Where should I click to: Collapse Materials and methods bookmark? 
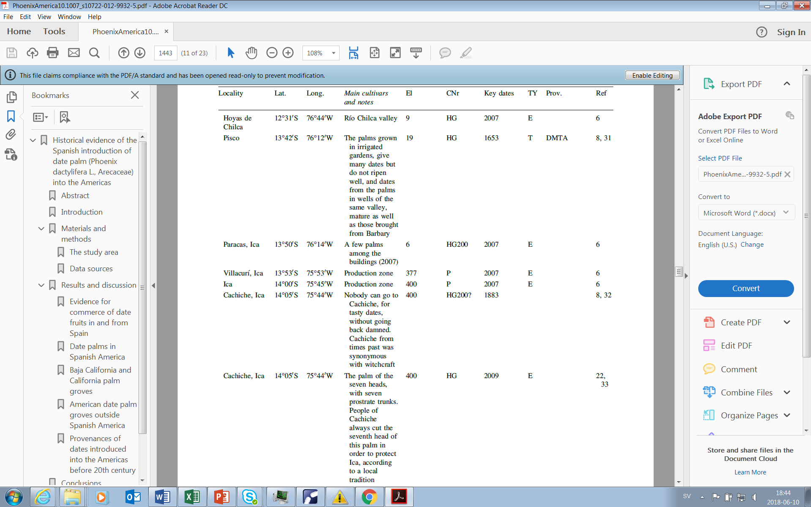[41, 229]
